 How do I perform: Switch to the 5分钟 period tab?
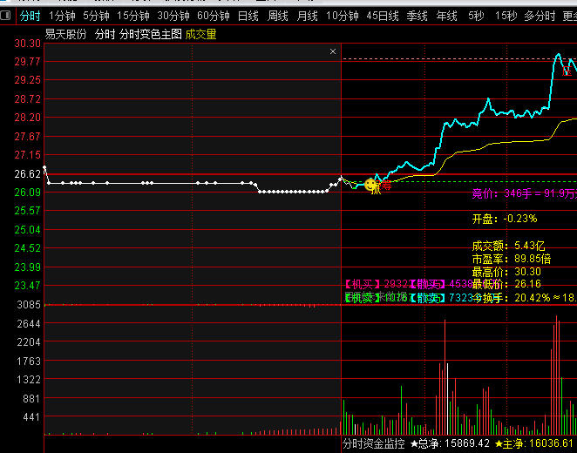96,16
